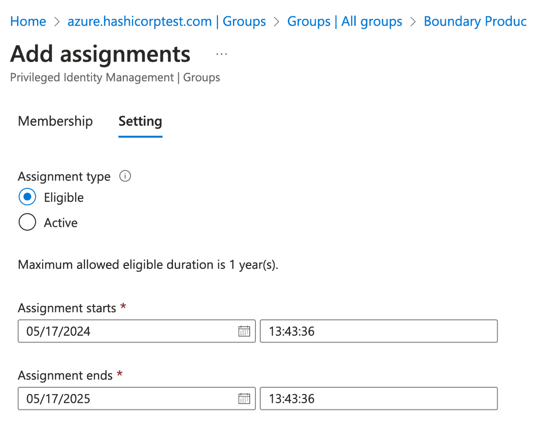Click the 'Assignment starts' label
This screenshot has height=421, width=533.
click(x=67, y=308)
